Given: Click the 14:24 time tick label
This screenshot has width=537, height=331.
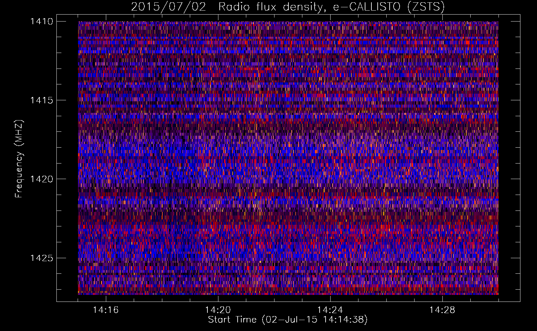Looking at the screenshot, I should coord(330,310).
